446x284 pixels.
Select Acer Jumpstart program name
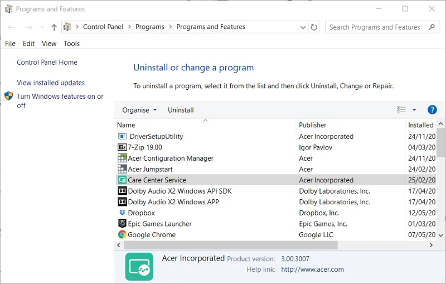150,169
